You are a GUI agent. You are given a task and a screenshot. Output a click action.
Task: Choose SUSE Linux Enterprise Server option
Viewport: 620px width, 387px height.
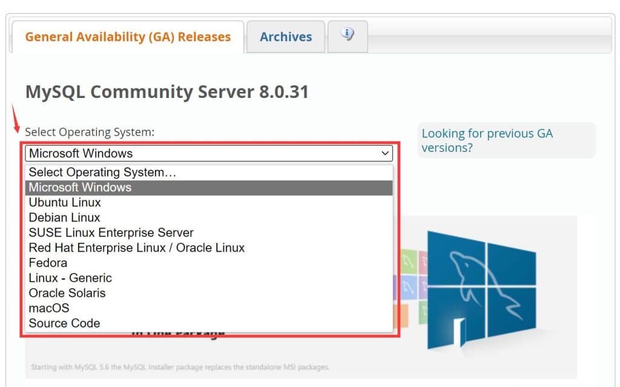pos(111,233)
